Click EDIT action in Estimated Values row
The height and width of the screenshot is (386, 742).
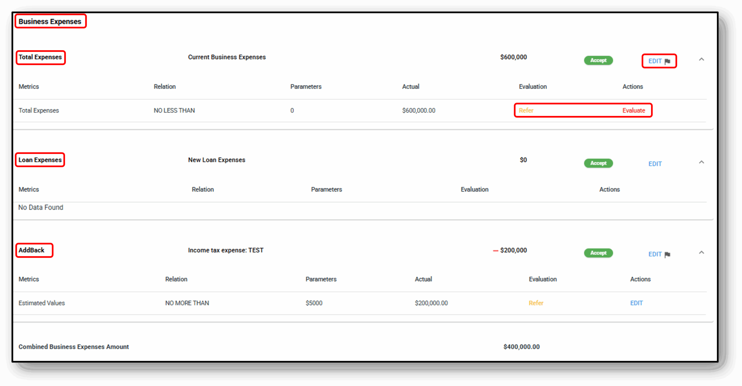point(636,303)
